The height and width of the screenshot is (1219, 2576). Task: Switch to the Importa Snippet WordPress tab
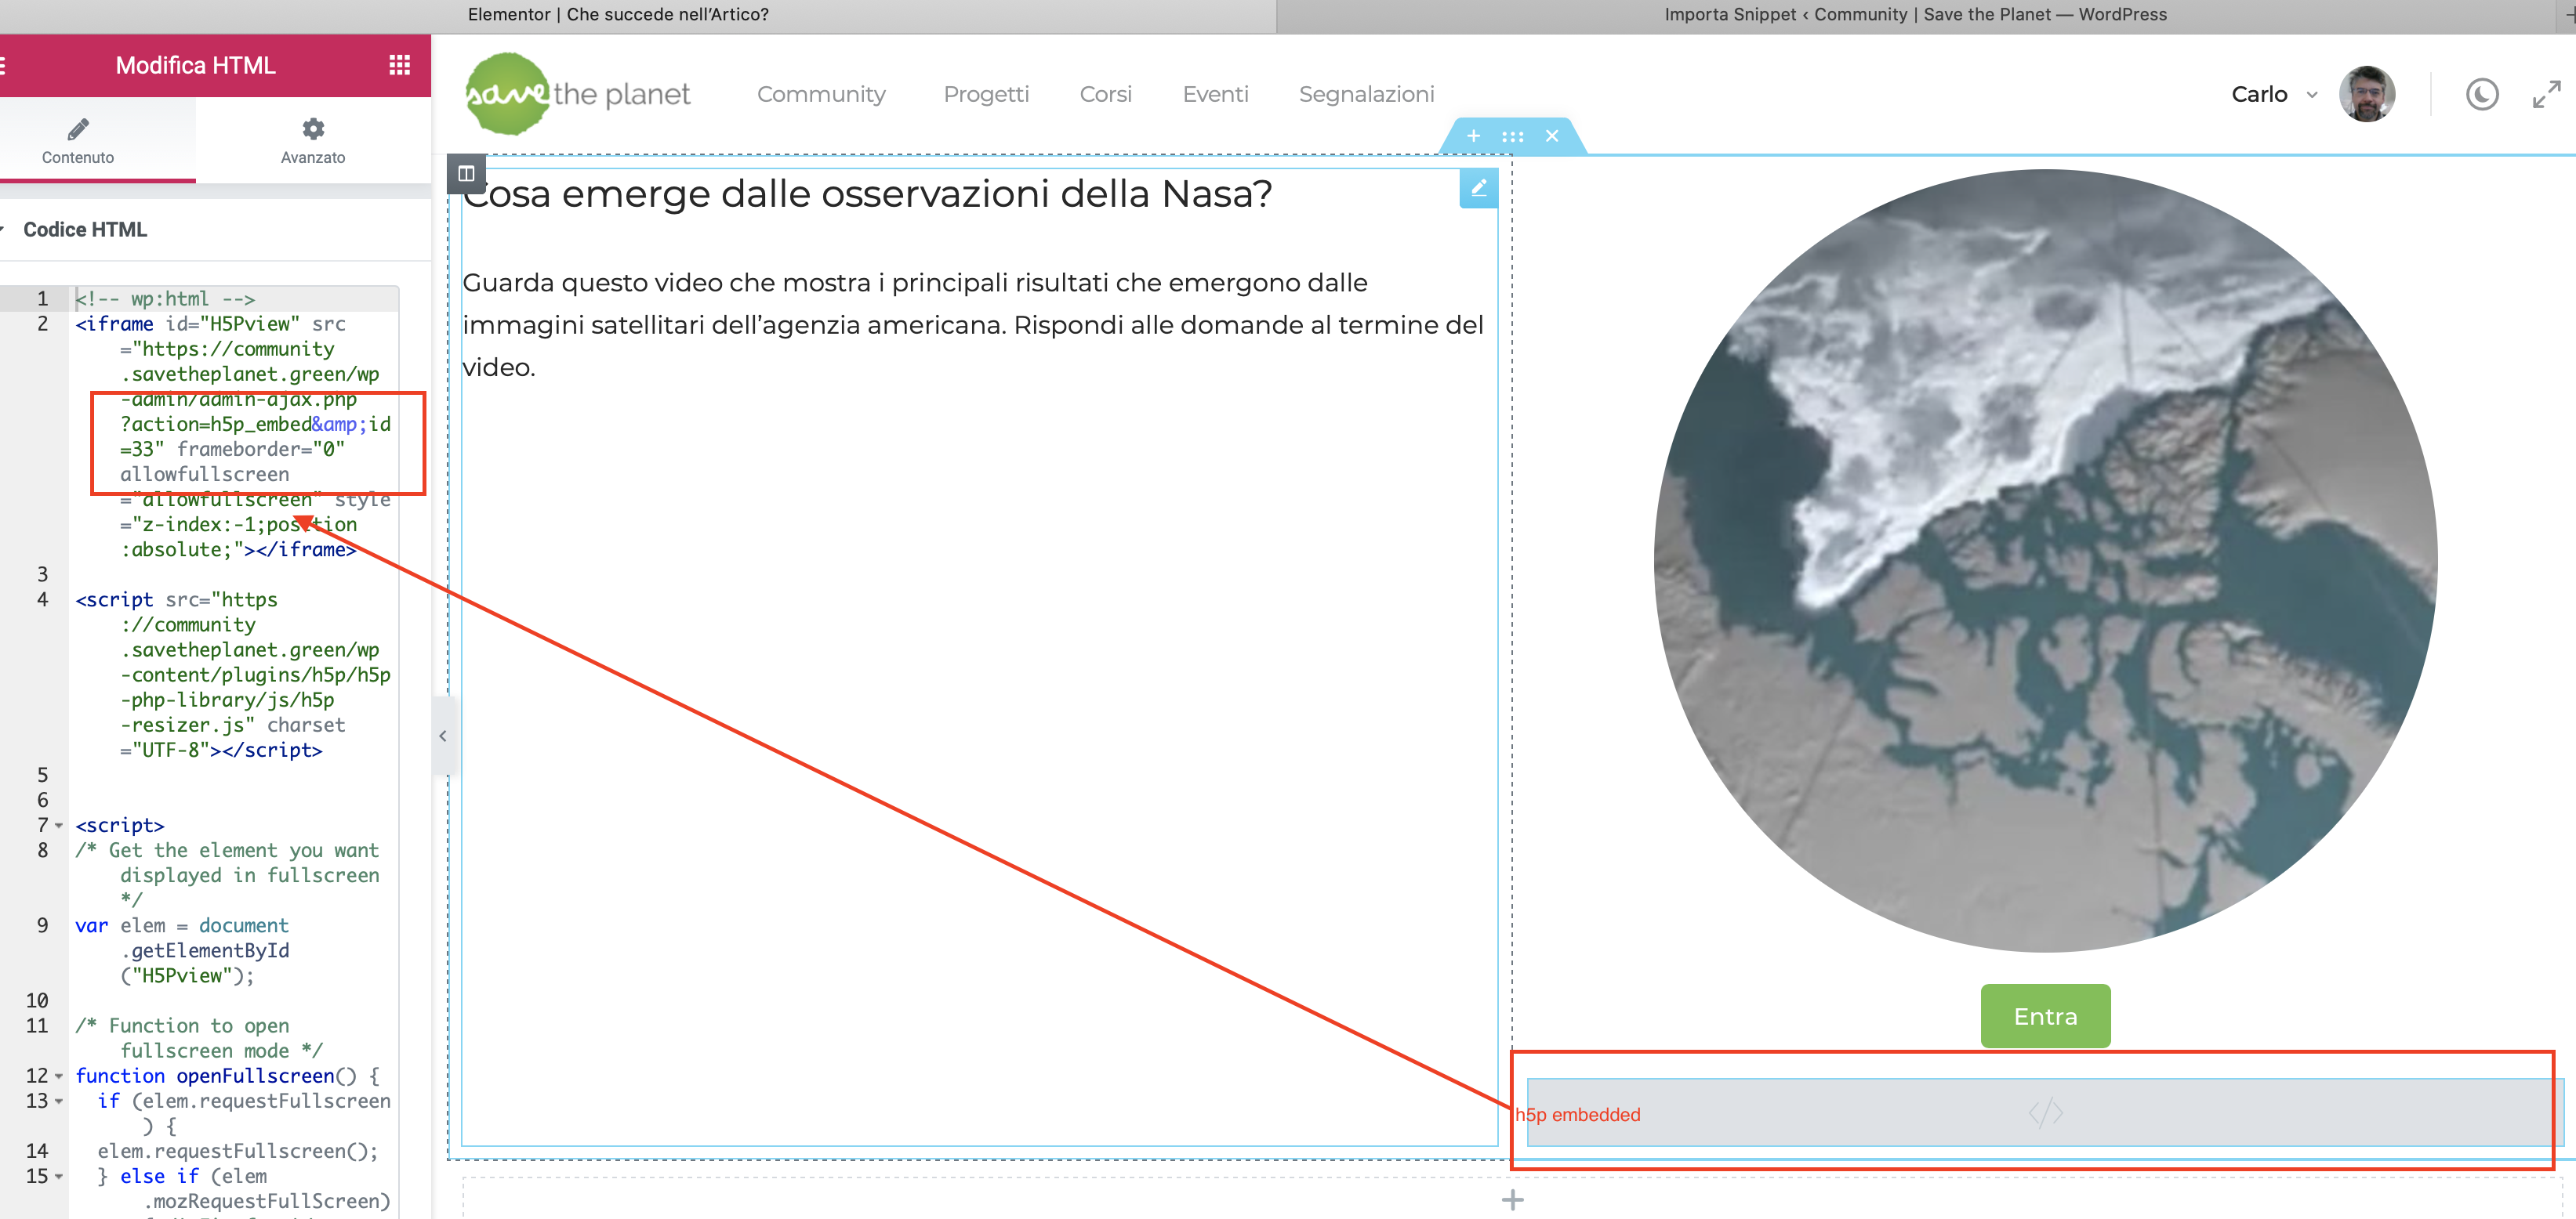pos(1915,14)
